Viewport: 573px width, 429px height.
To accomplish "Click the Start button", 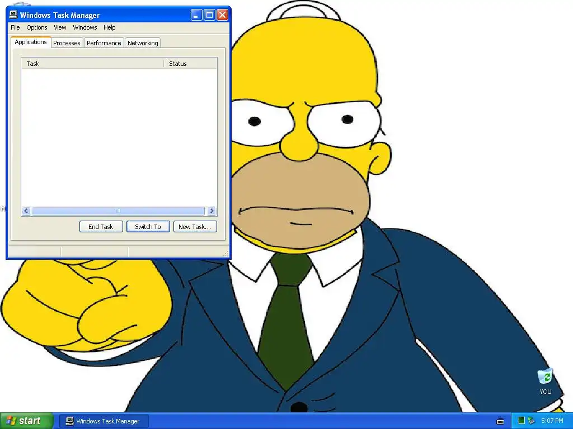I will pos(27,421).
